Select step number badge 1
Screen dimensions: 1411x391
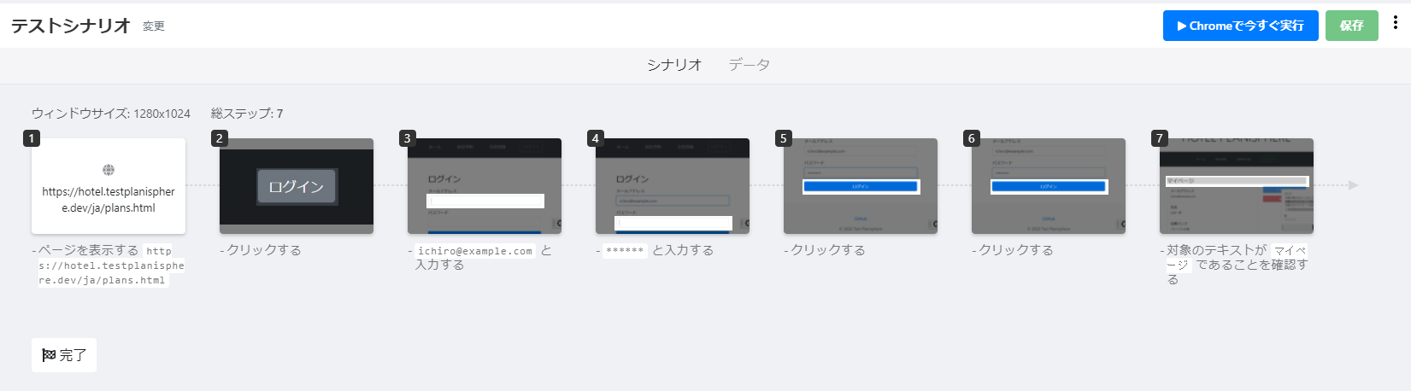(x=32, y=138)
